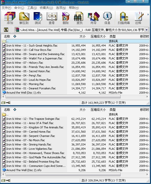Image resolution: width=151 pixels, height=184 pixels.
Task: Click drive icon in lower status bar
Action: [3, 180]
